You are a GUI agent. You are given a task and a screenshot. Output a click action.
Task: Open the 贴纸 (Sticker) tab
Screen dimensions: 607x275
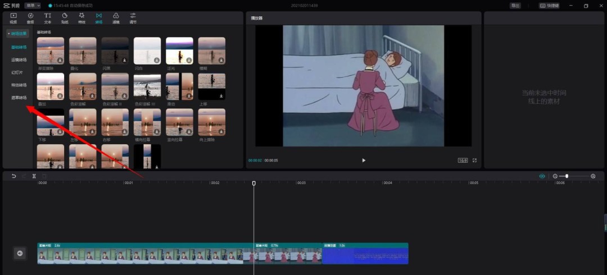(x=65, y=18)
